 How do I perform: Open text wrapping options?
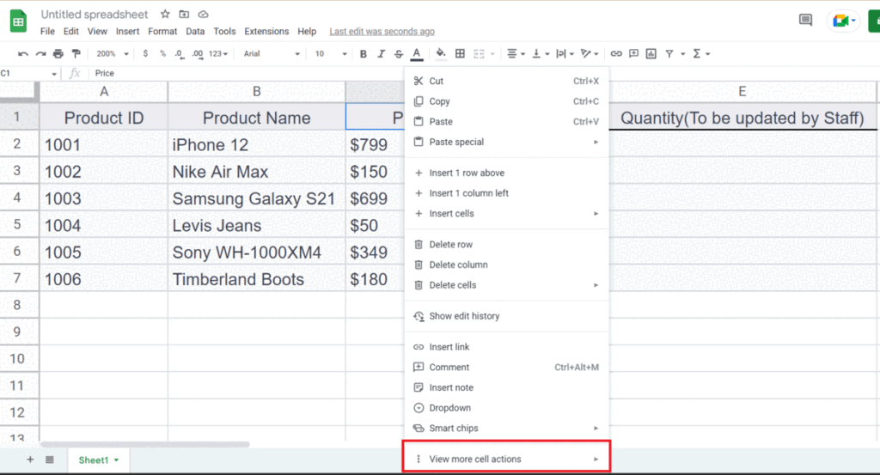click(565, 54)
